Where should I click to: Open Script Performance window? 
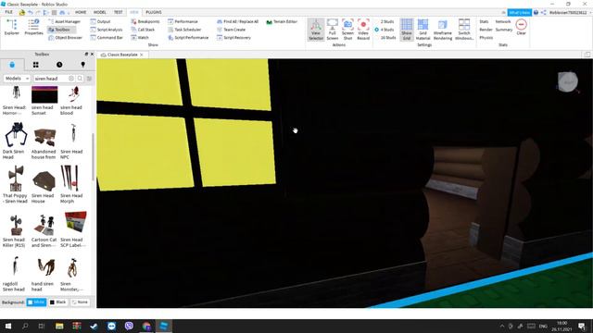coord(188,38)
